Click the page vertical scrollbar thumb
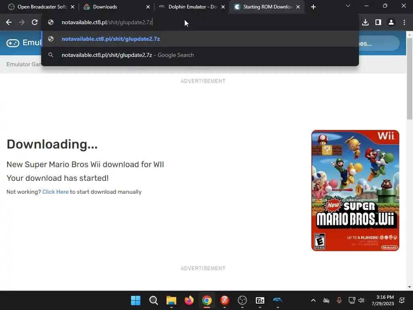Viewport: 413px width, 310px height. [409, 78]
